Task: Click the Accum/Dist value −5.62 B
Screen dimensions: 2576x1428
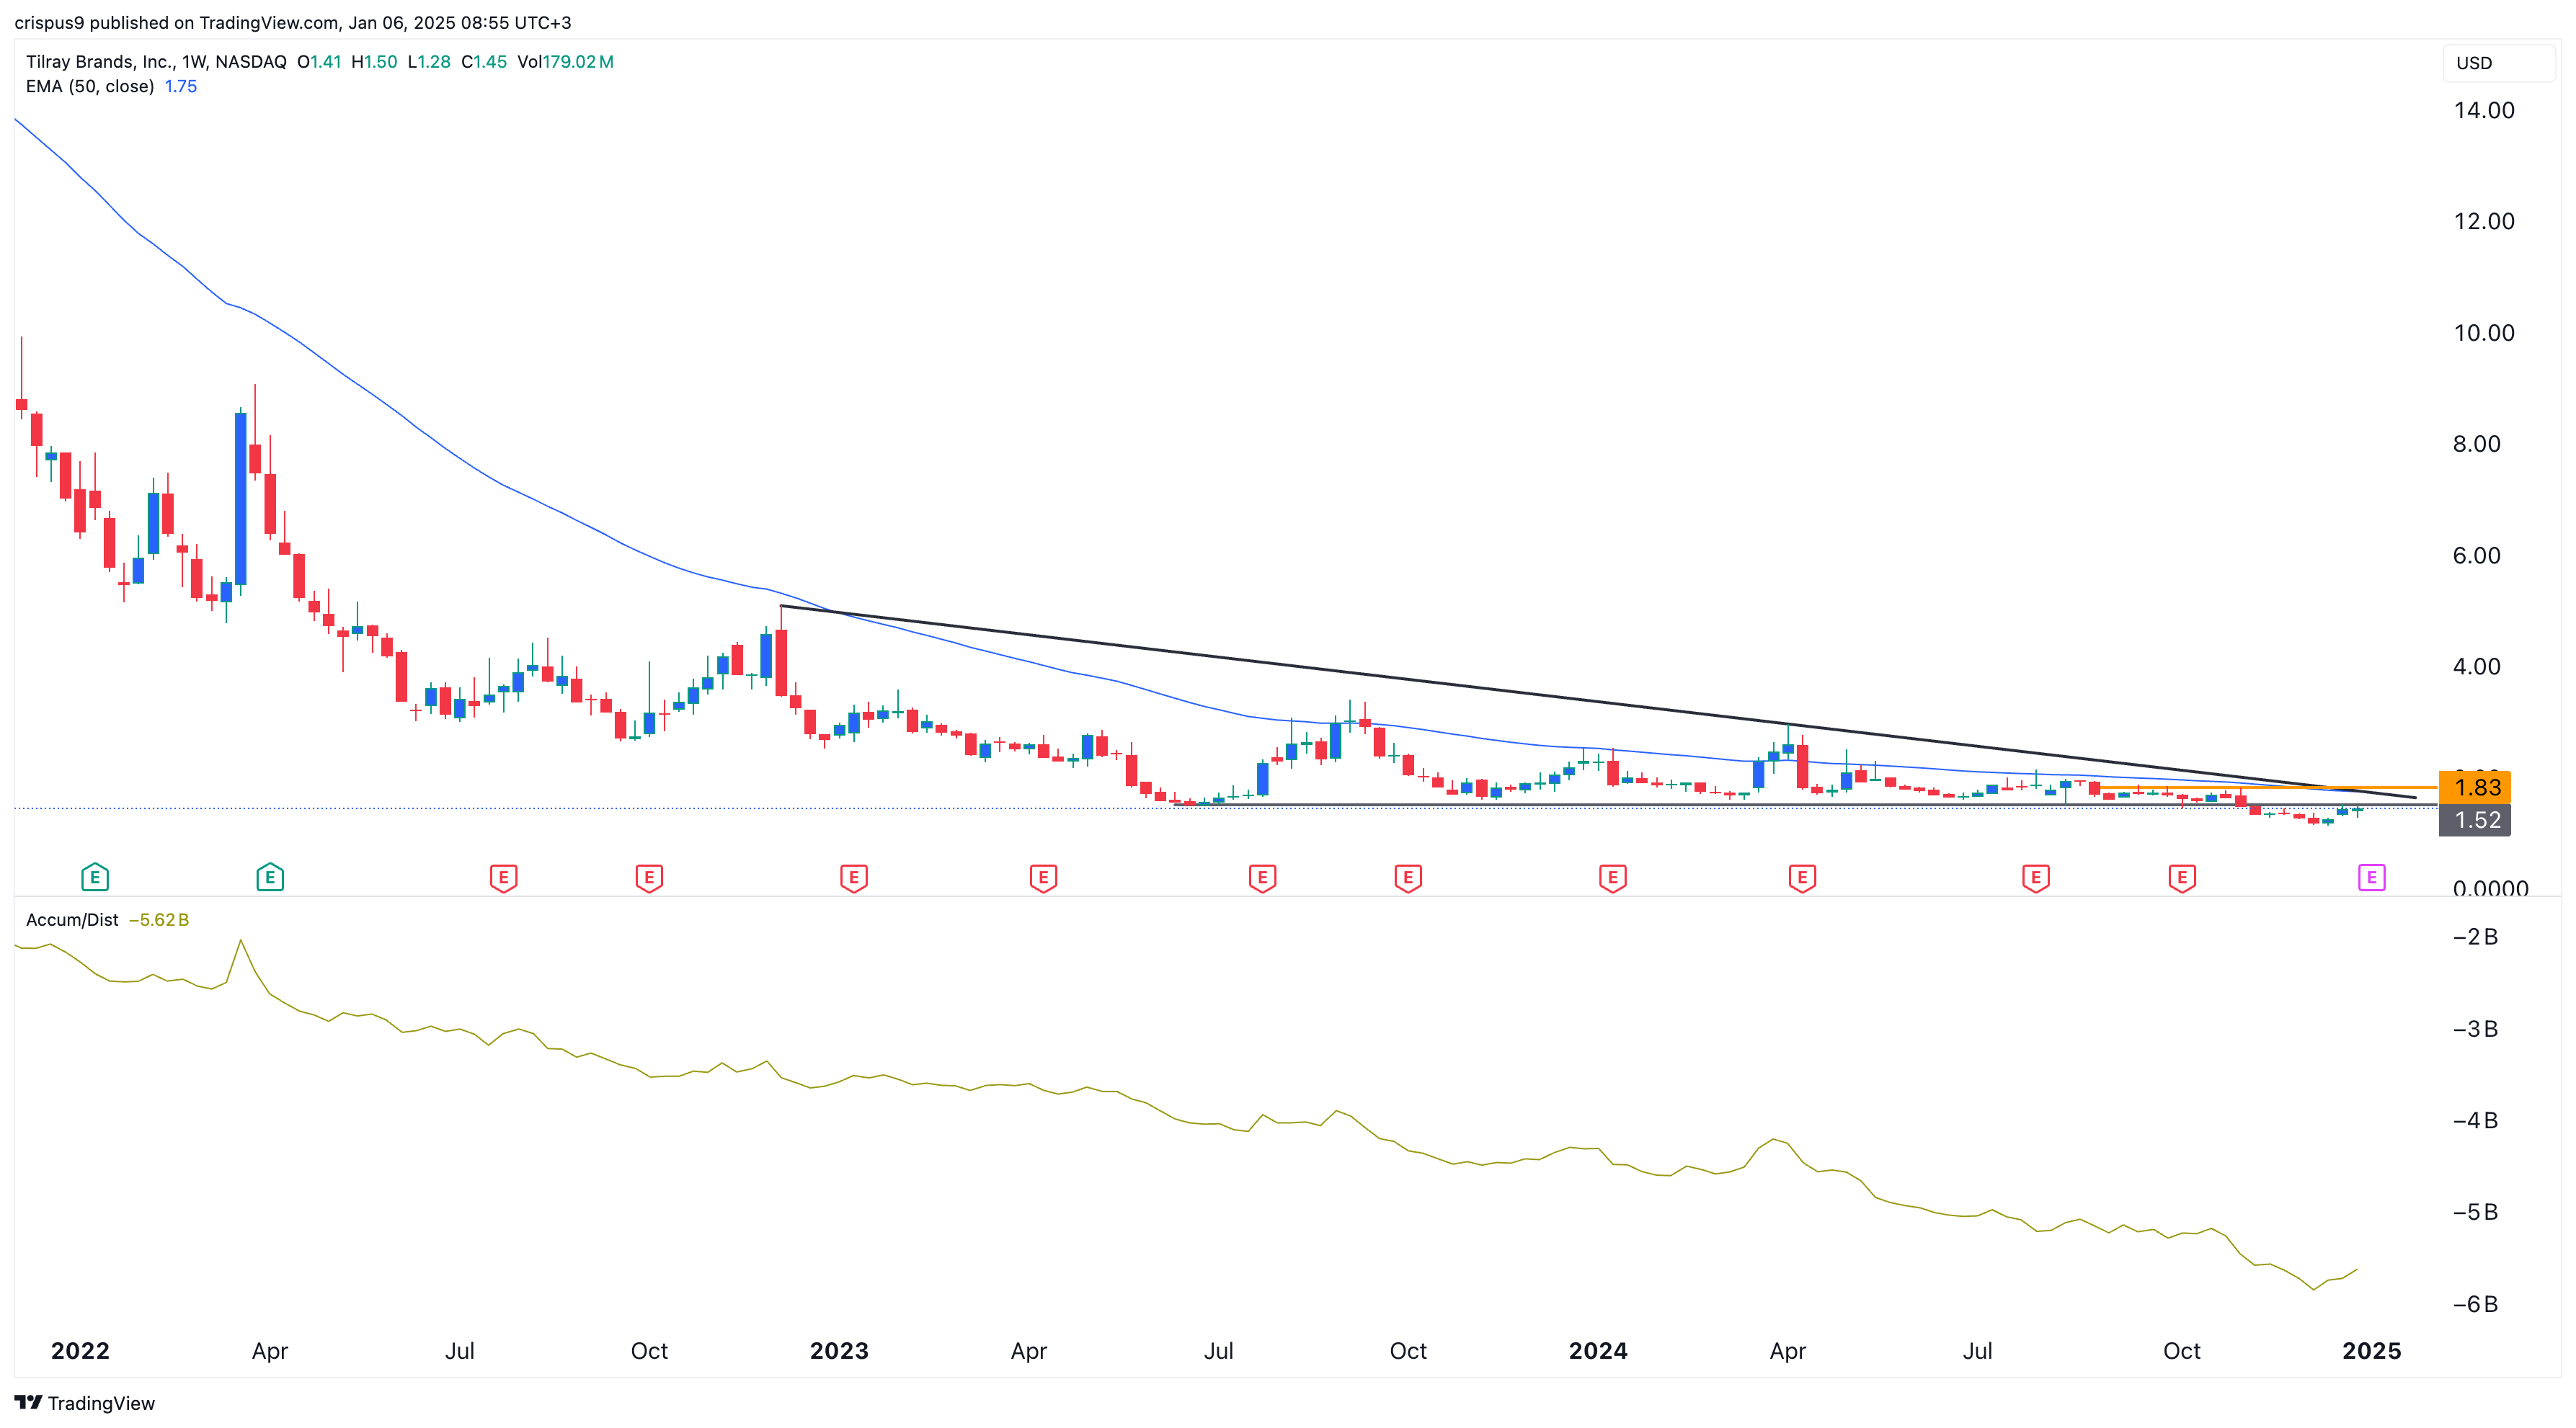Action: coord(159,919)
